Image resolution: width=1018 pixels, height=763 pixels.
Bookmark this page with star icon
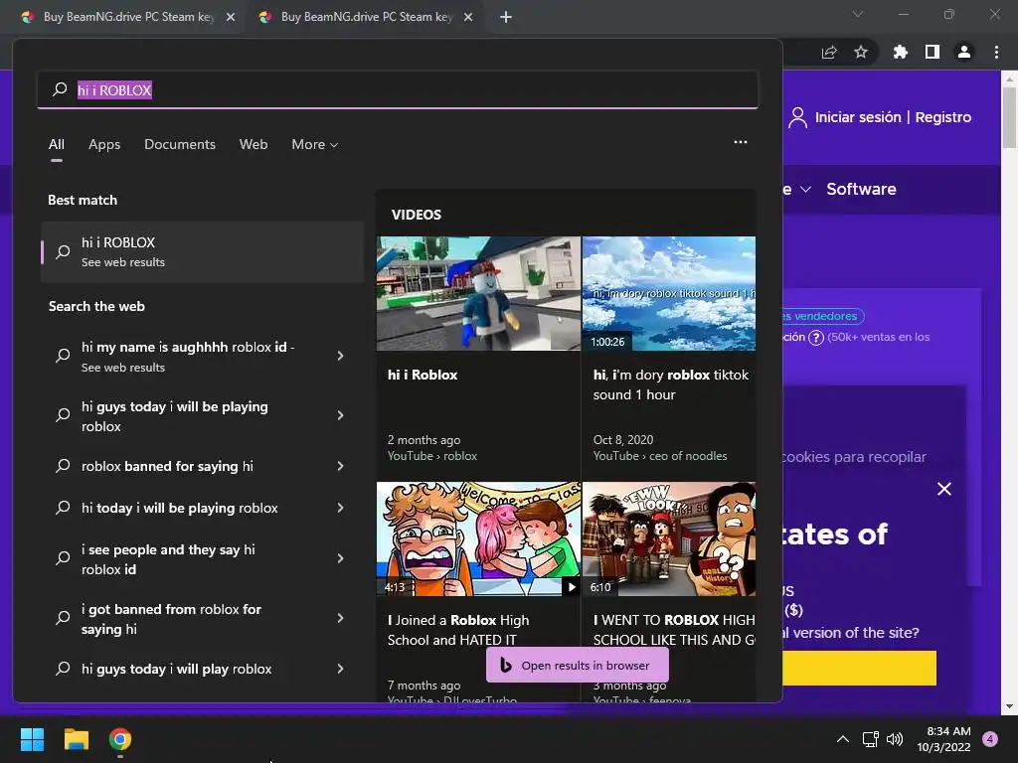point(861,52)
